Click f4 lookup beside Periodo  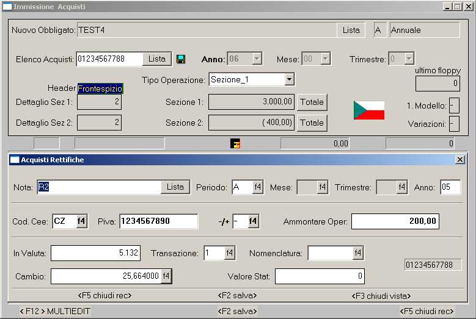pos(257,187)
